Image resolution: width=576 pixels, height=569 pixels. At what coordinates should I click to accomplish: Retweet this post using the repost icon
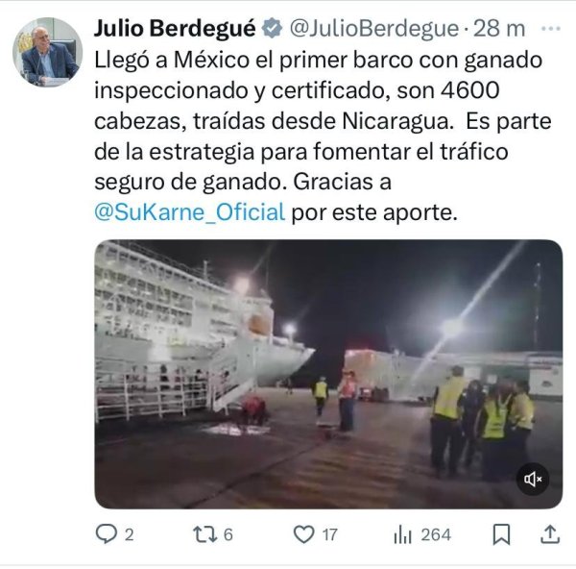coord(205,534)
